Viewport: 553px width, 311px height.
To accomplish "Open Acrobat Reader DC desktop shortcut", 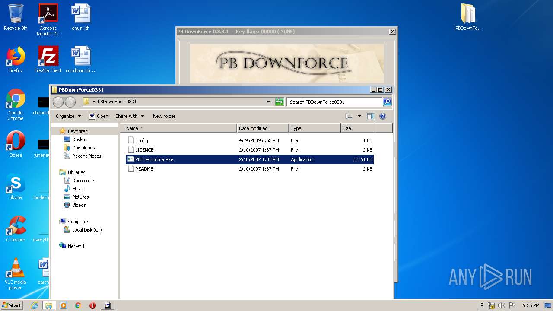I will click(48, 19).
